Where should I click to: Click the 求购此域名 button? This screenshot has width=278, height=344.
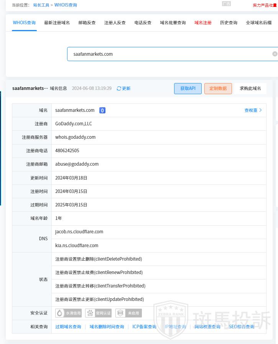[x=250, y=88]
